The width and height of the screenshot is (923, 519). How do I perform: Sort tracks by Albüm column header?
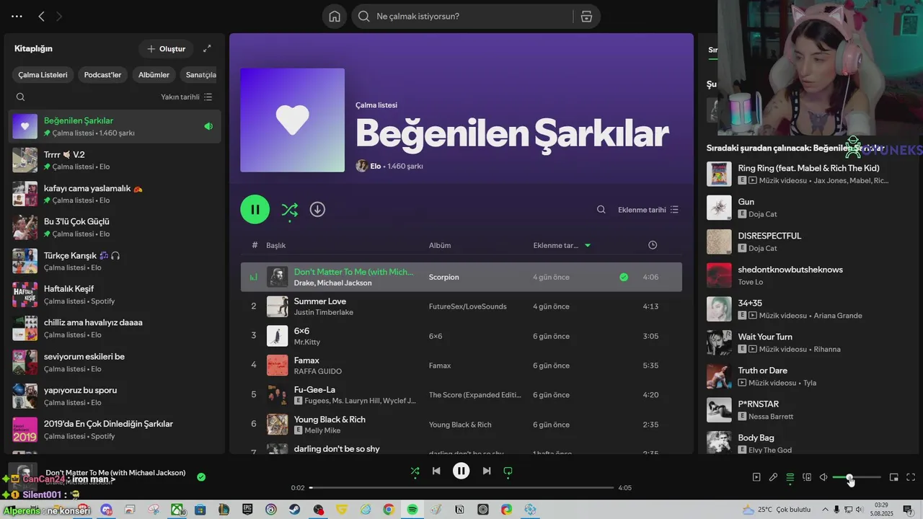point(440,245)
